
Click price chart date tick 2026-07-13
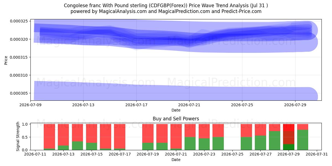[84, 105]
